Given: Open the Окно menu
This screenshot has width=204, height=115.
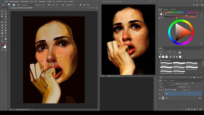Looking at the screenshot, I should point(65,1).
